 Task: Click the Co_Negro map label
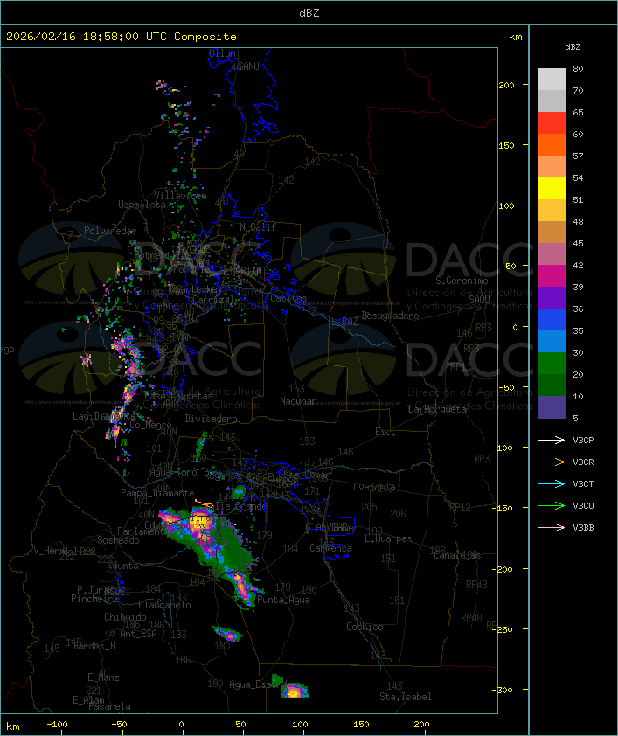tap(150, 425)
